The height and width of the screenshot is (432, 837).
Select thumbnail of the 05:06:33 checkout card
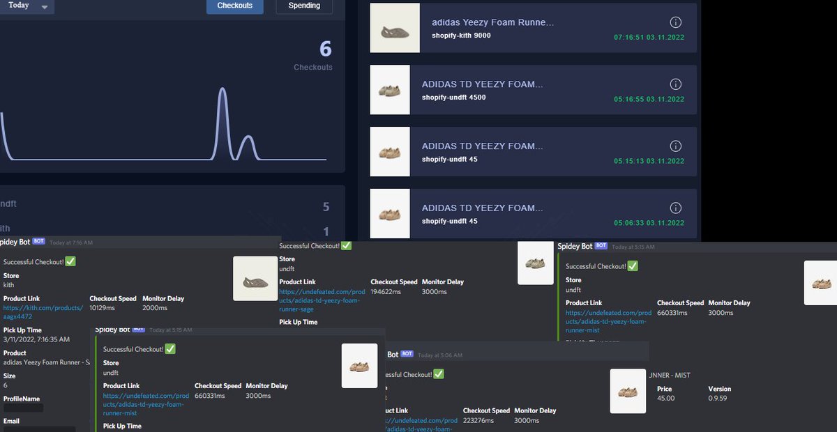tap(390, 213)
